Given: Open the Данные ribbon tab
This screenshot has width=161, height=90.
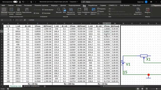Looking at the screenshot, I should 63,5.
